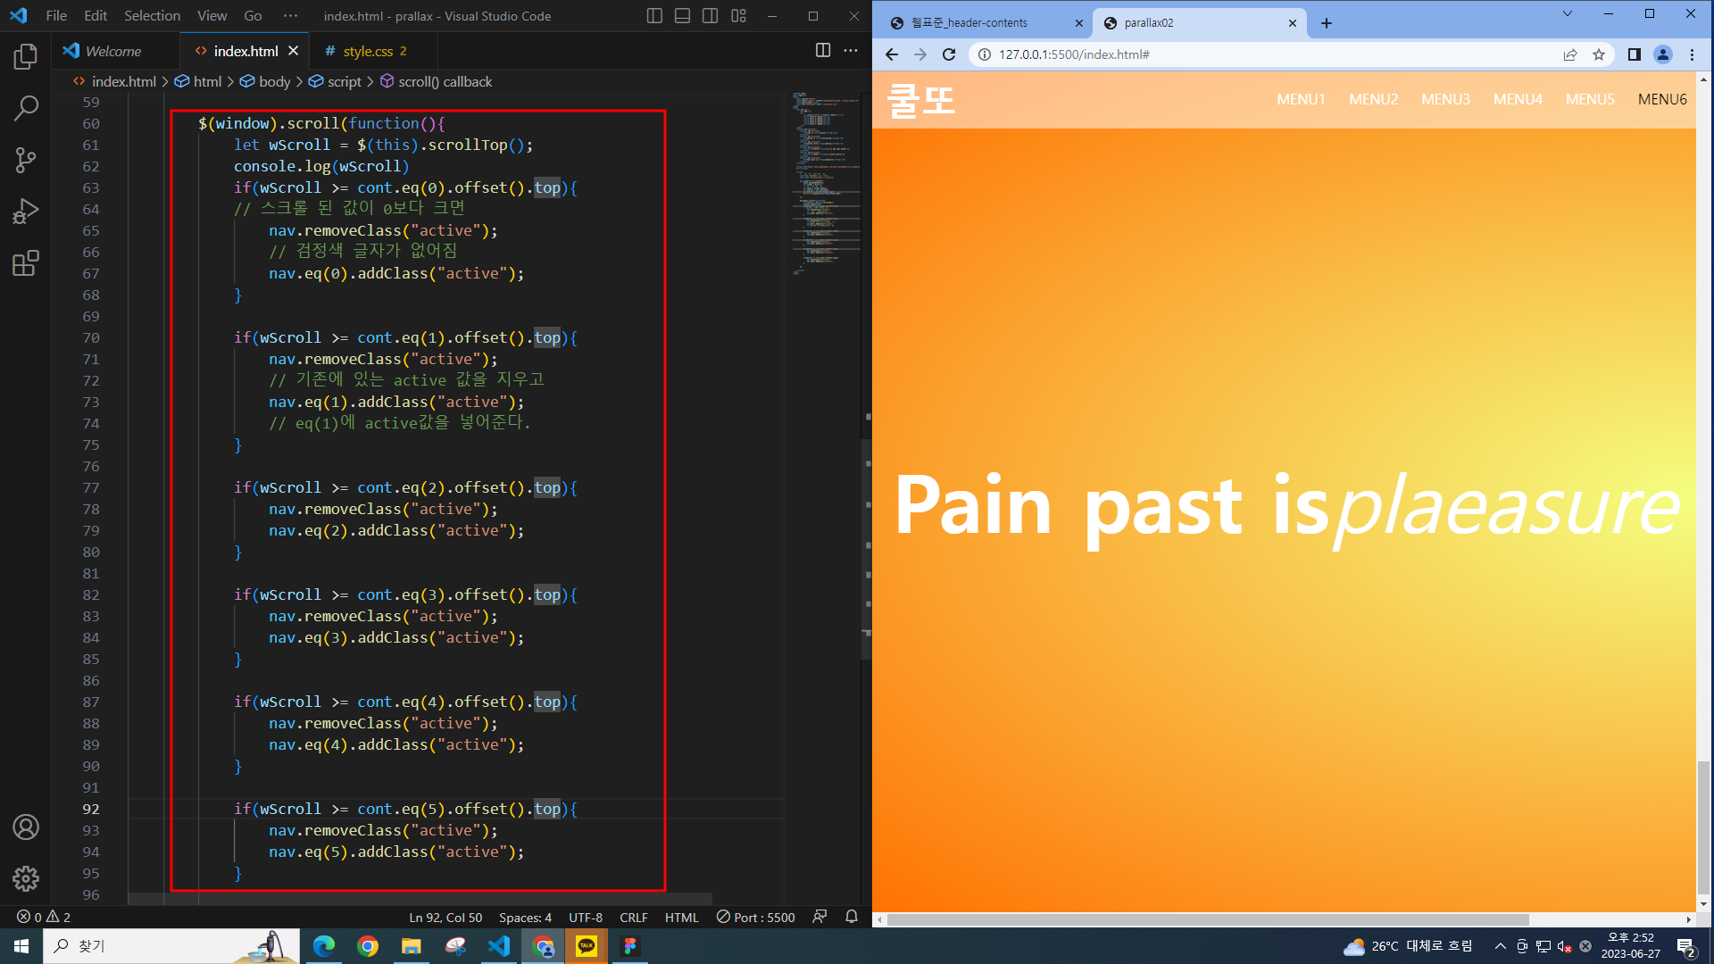Toggle the secondary side bar layout button
Screen dimensions: 1714x964
point(711,16)
